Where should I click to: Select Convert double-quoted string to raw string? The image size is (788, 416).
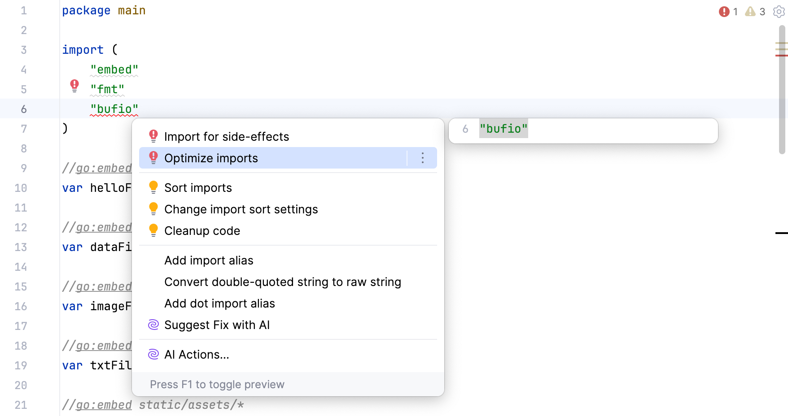pos(283,282)
